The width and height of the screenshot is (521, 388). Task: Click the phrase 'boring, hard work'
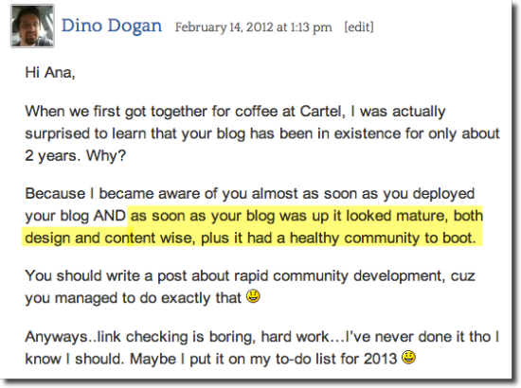click(269, 337)
